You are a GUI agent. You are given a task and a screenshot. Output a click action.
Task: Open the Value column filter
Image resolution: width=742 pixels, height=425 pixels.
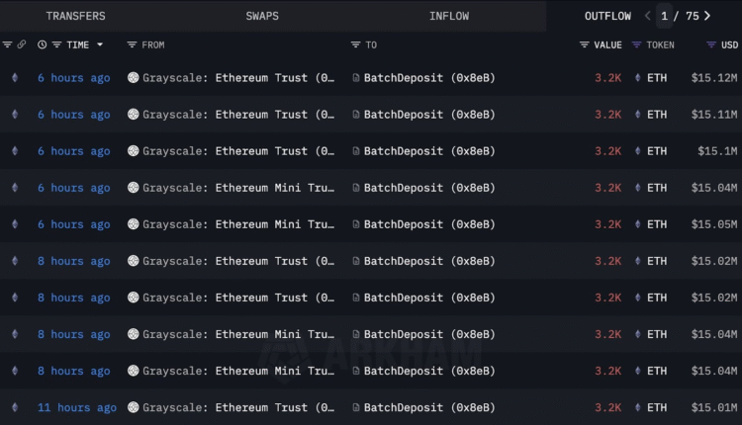tap(585, 44)
